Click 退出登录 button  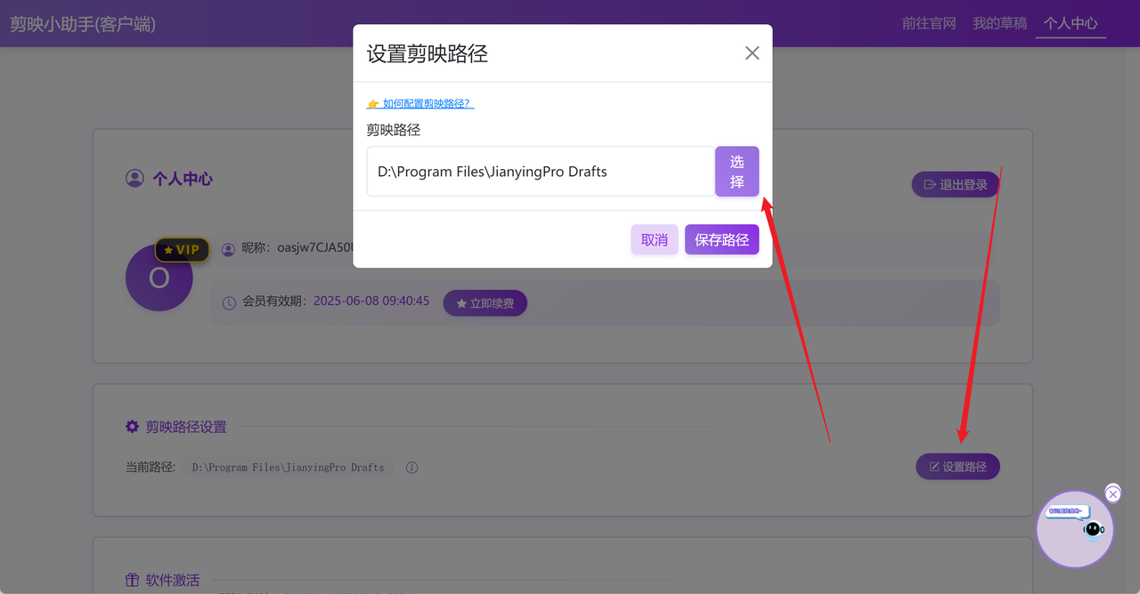pyautogui.click(x=956, y=185)
